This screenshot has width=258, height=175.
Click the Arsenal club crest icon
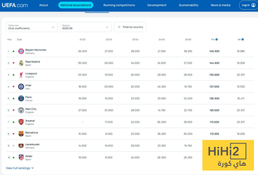coord(21,122)
